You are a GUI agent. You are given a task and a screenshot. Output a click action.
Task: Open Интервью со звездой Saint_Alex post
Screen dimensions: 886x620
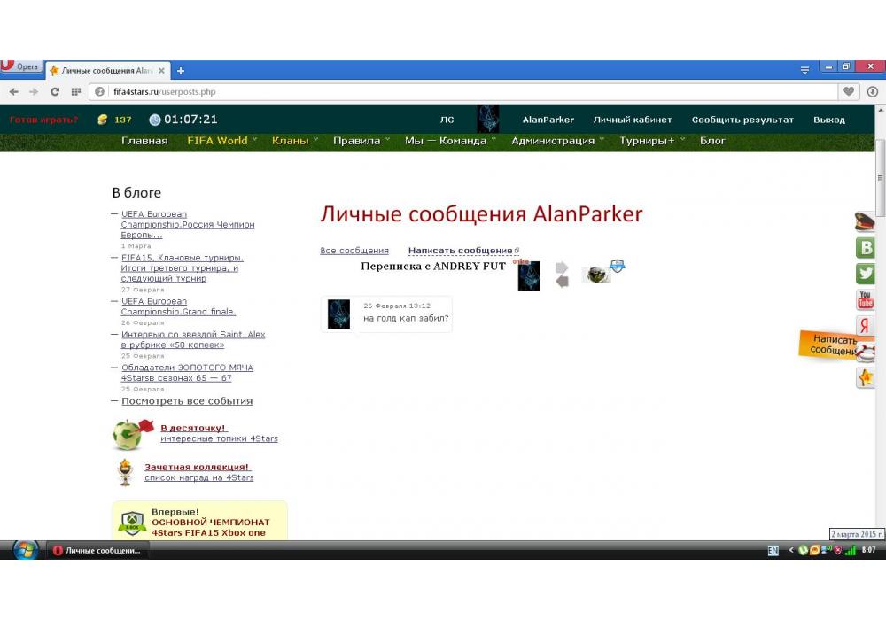tap(192, 339)
